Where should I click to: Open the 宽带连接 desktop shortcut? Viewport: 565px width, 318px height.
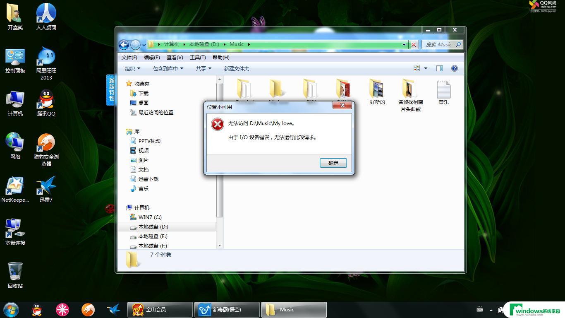click(x=15, y=232)
